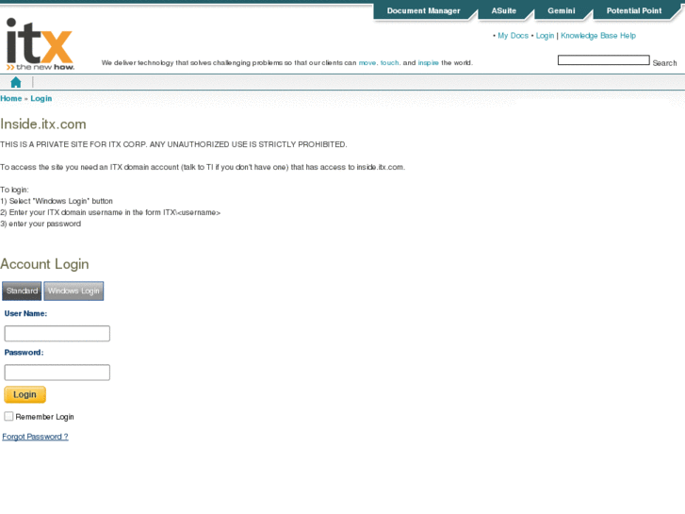Go to Home breadcrumb link

click(x=11, y=98)
